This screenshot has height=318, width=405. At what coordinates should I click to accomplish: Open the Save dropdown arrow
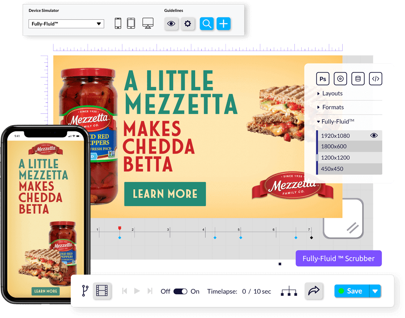[x=375, y=291]
